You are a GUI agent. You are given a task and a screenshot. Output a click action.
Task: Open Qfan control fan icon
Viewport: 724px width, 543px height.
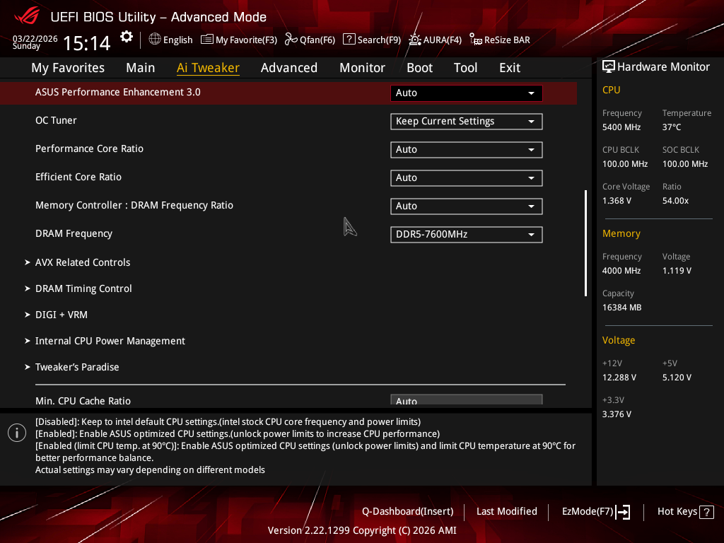[x=291, y=40]
